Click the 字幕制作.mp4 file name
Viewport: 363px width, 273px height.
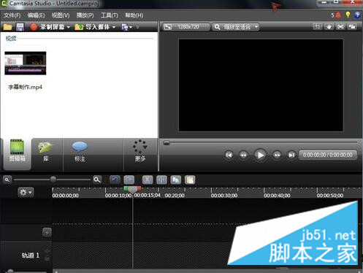point(26,87)
